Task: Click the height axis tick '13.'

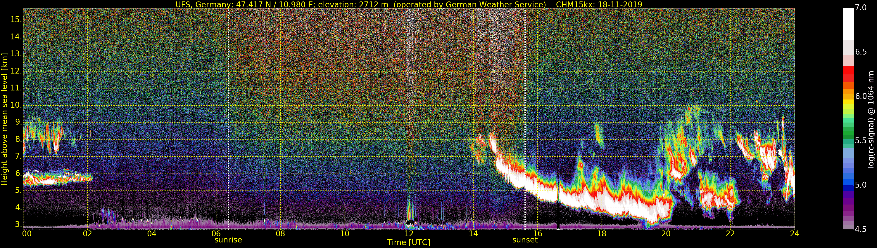Action: 16,54
